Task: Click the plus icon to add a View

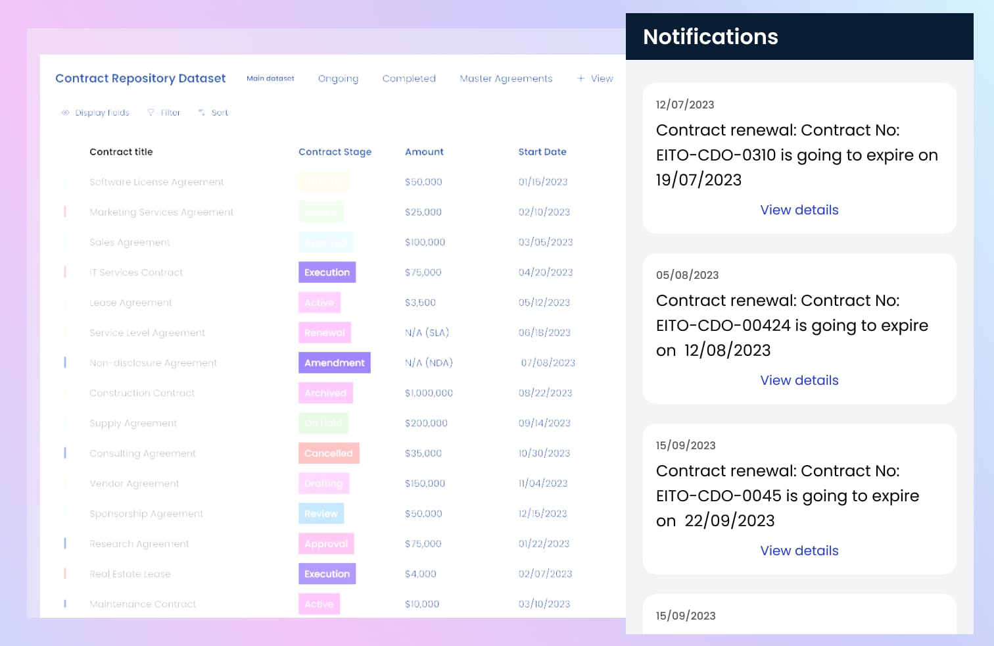Action: [x=580, y=78]
